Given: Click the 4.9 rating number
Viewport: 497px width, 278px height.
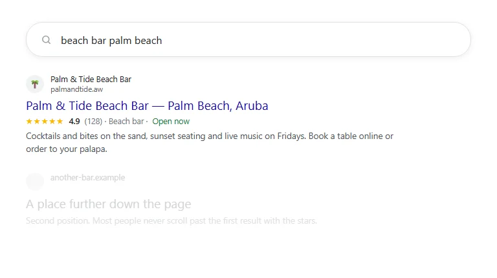Looking at the screenshot, I should (74, 122).
